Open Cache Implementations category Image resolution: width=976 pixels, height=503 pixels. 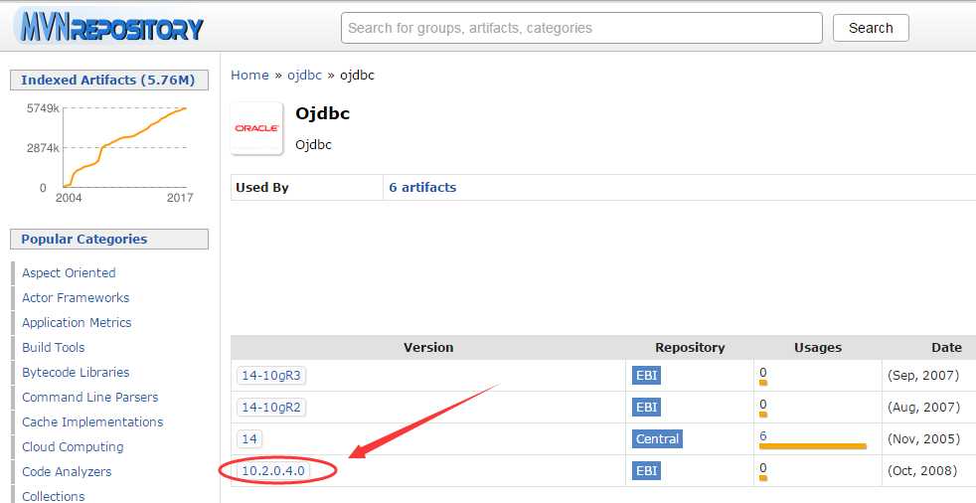tap(92, 422)
